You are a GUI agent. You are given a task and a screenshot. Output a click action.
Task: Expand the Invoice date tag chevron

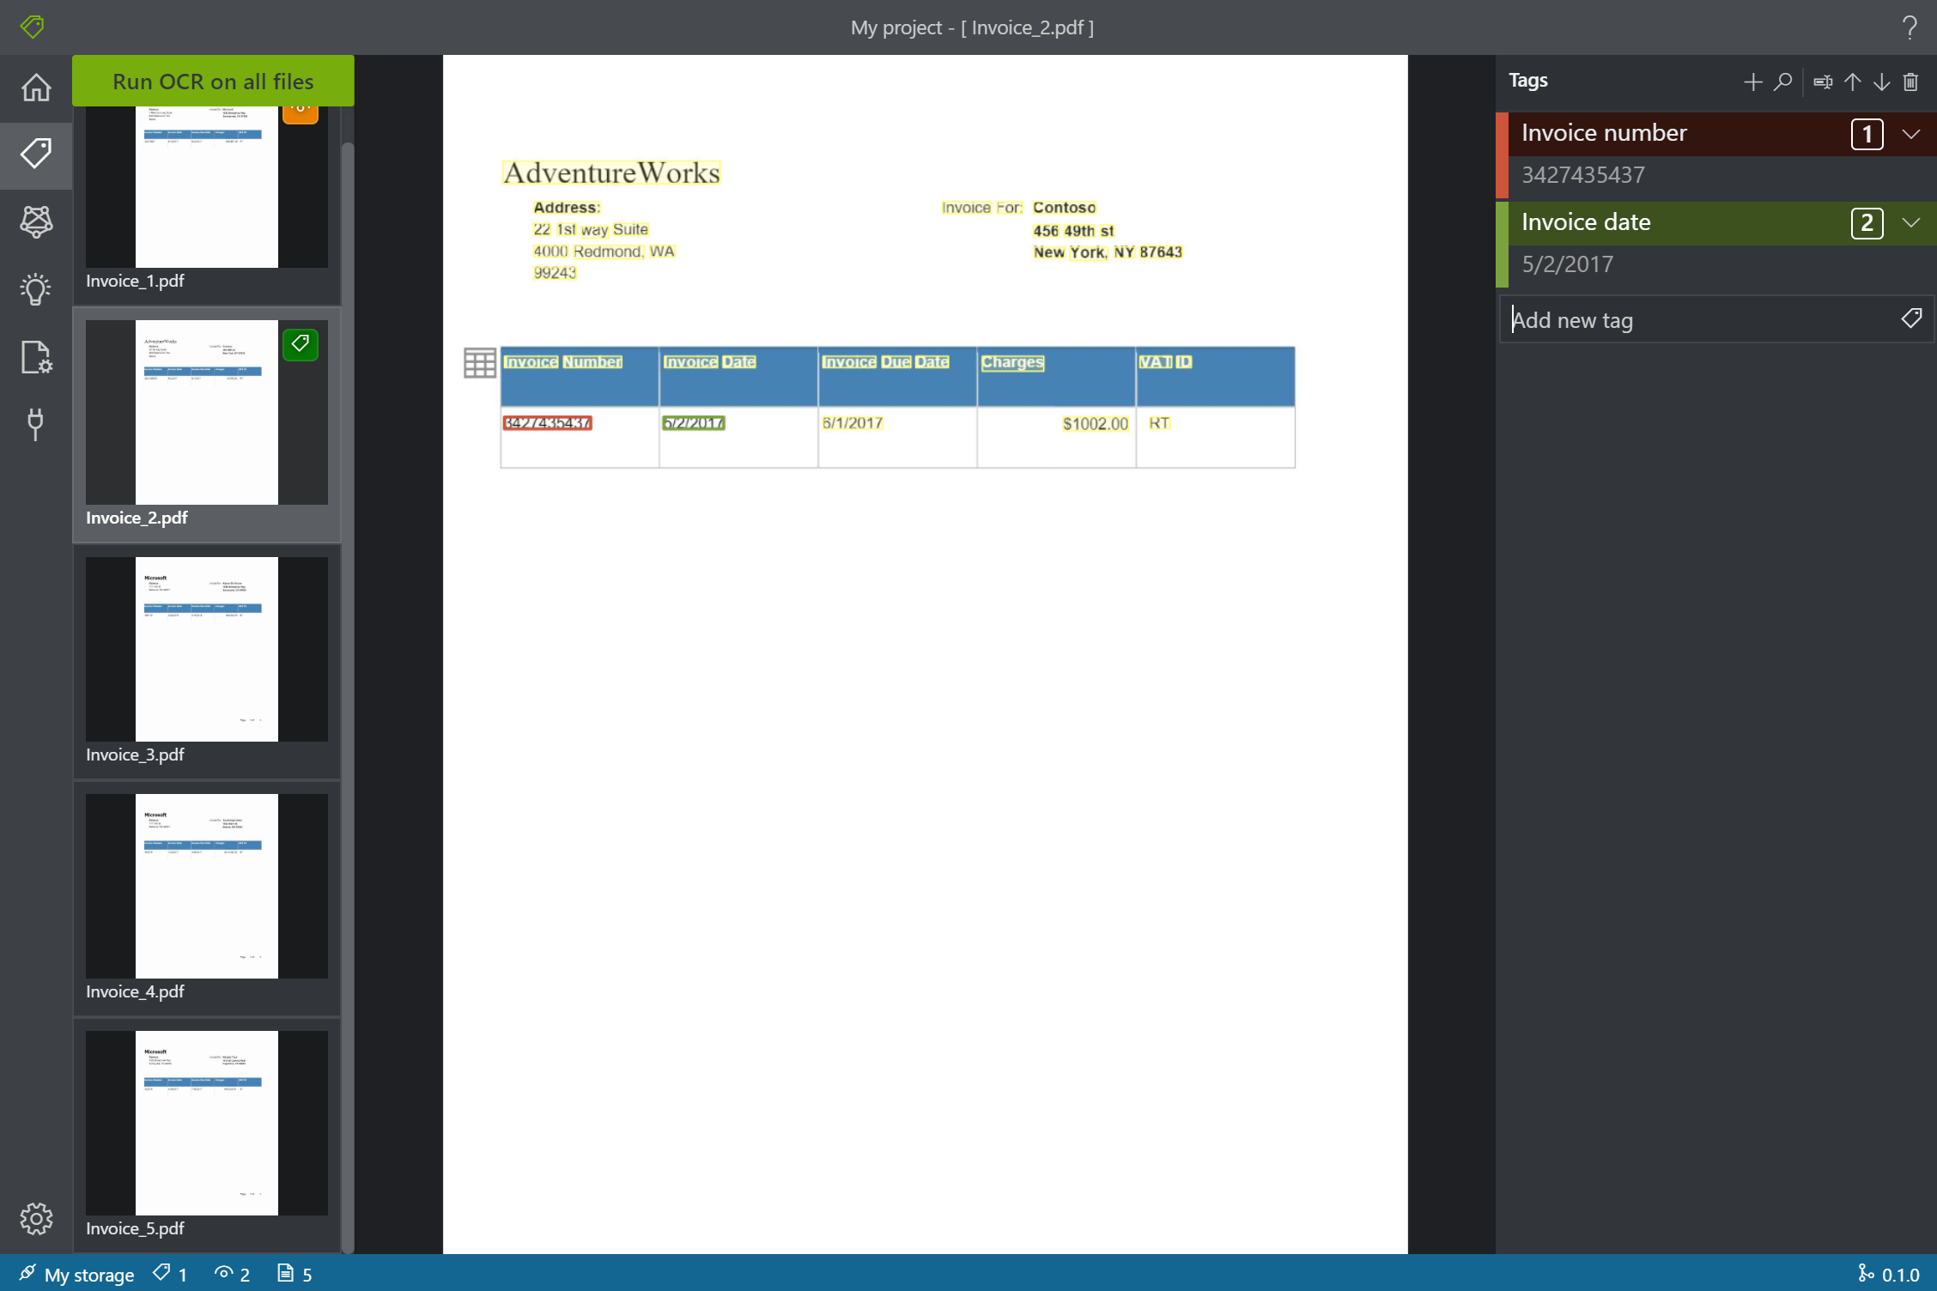(1911, 223)
